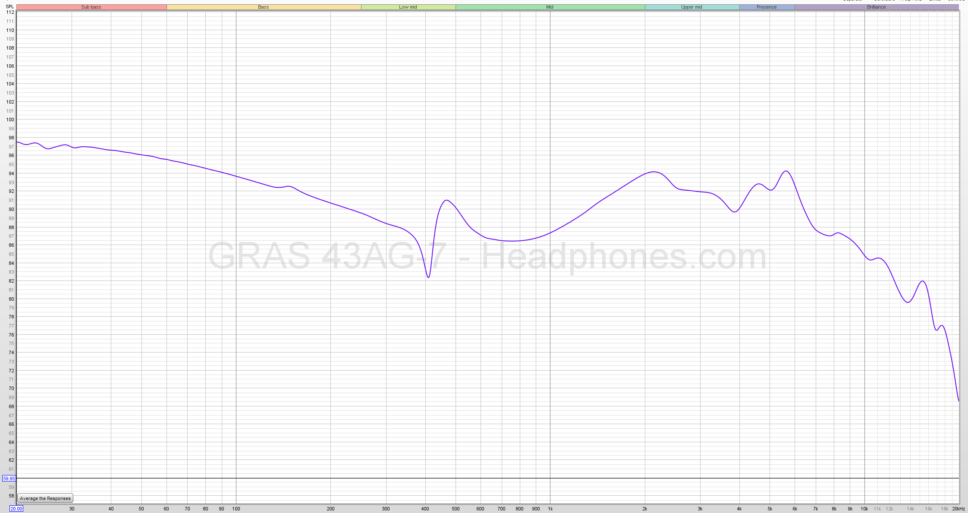The width and height of the screenshot is (968, 513).
Task: Click the 1k frequency axis label
Action: coord(550,509)
